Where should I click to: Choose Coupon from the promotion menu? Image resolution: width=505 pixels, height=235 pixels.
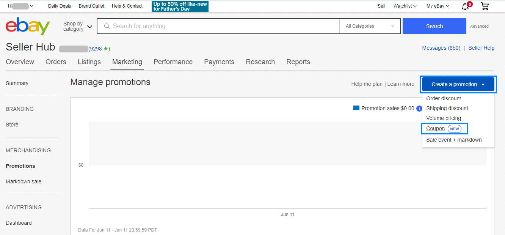point(435,129)
